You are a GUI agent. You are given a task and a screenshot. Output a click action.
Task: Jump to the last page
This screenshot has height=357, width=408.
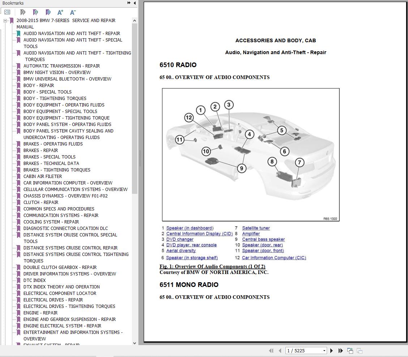pyautogui.click(x=340, y=351)
